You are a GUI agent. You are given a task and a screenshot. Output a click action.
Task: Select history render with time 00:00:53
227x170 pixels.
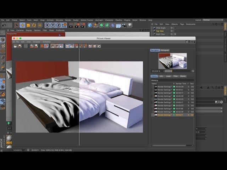[172, 106]
